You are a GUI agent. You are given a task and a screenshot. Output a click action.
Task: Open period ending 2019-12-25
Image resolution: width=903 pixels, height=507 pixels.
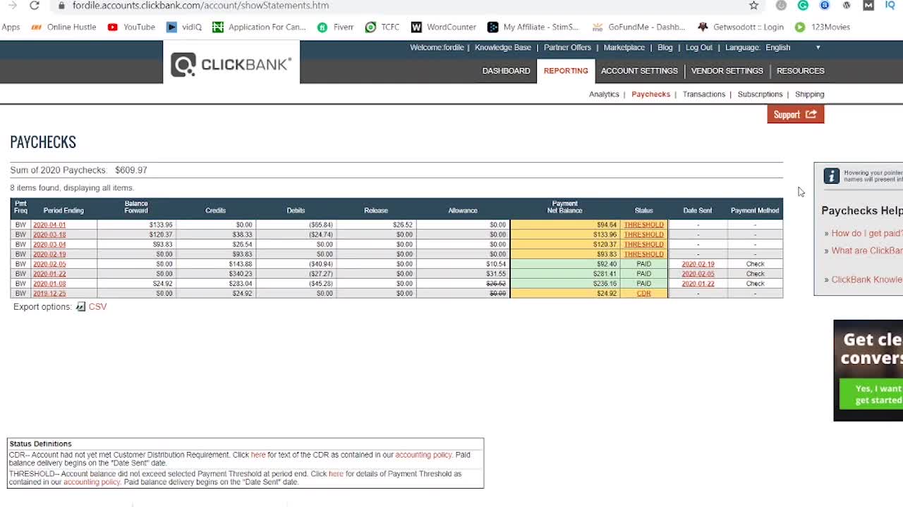(x=49, y=294)
